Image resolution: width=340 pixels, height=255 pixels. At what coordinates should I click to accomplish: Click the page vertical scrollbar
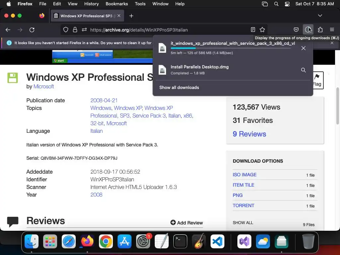[337, 106]
